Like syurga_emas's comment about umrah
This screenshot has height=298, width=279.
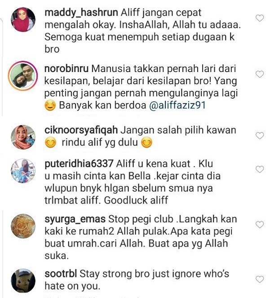click(260, 225)
